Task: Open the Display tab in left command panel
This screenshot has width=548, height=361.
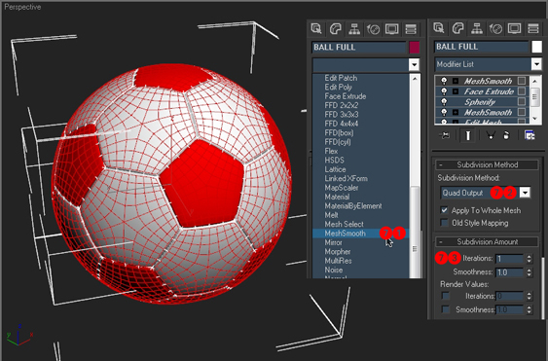Action: point(392,28)
